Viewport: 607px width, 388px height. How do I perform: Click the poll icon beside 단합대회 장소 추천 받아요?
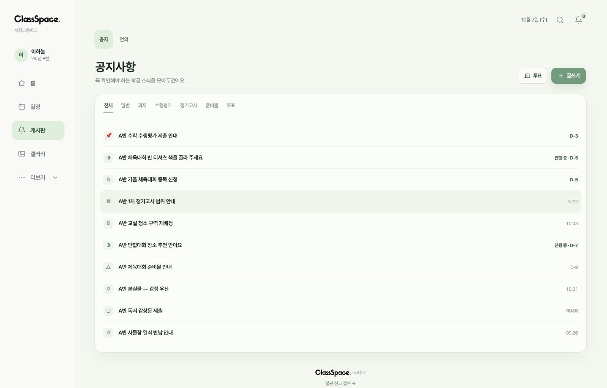coord(108,245)
